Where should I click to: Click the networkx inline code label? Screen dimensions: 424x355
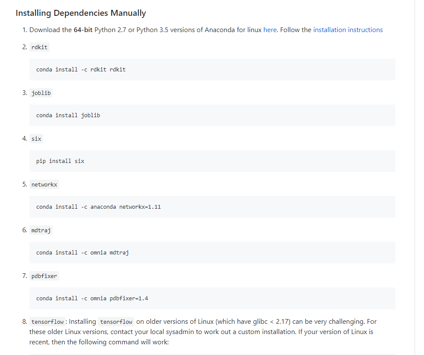point(44,184)
